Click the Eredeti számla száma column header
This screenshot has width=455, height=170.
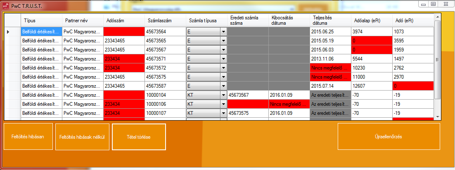[x=248, y=21]
